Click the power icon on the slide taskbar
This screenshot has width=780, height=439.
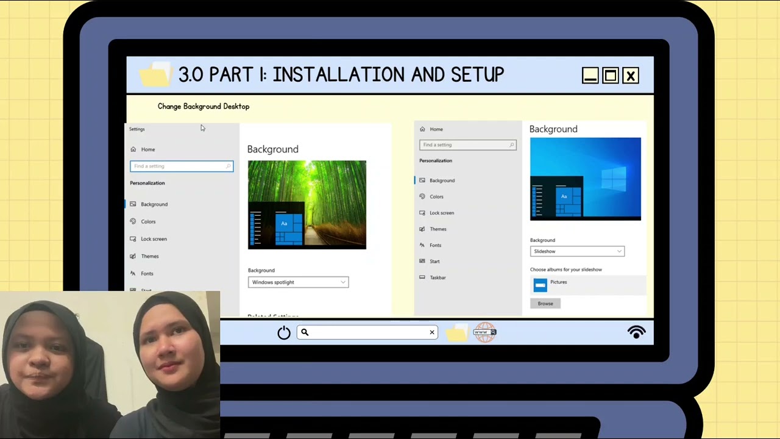point(284,332)
